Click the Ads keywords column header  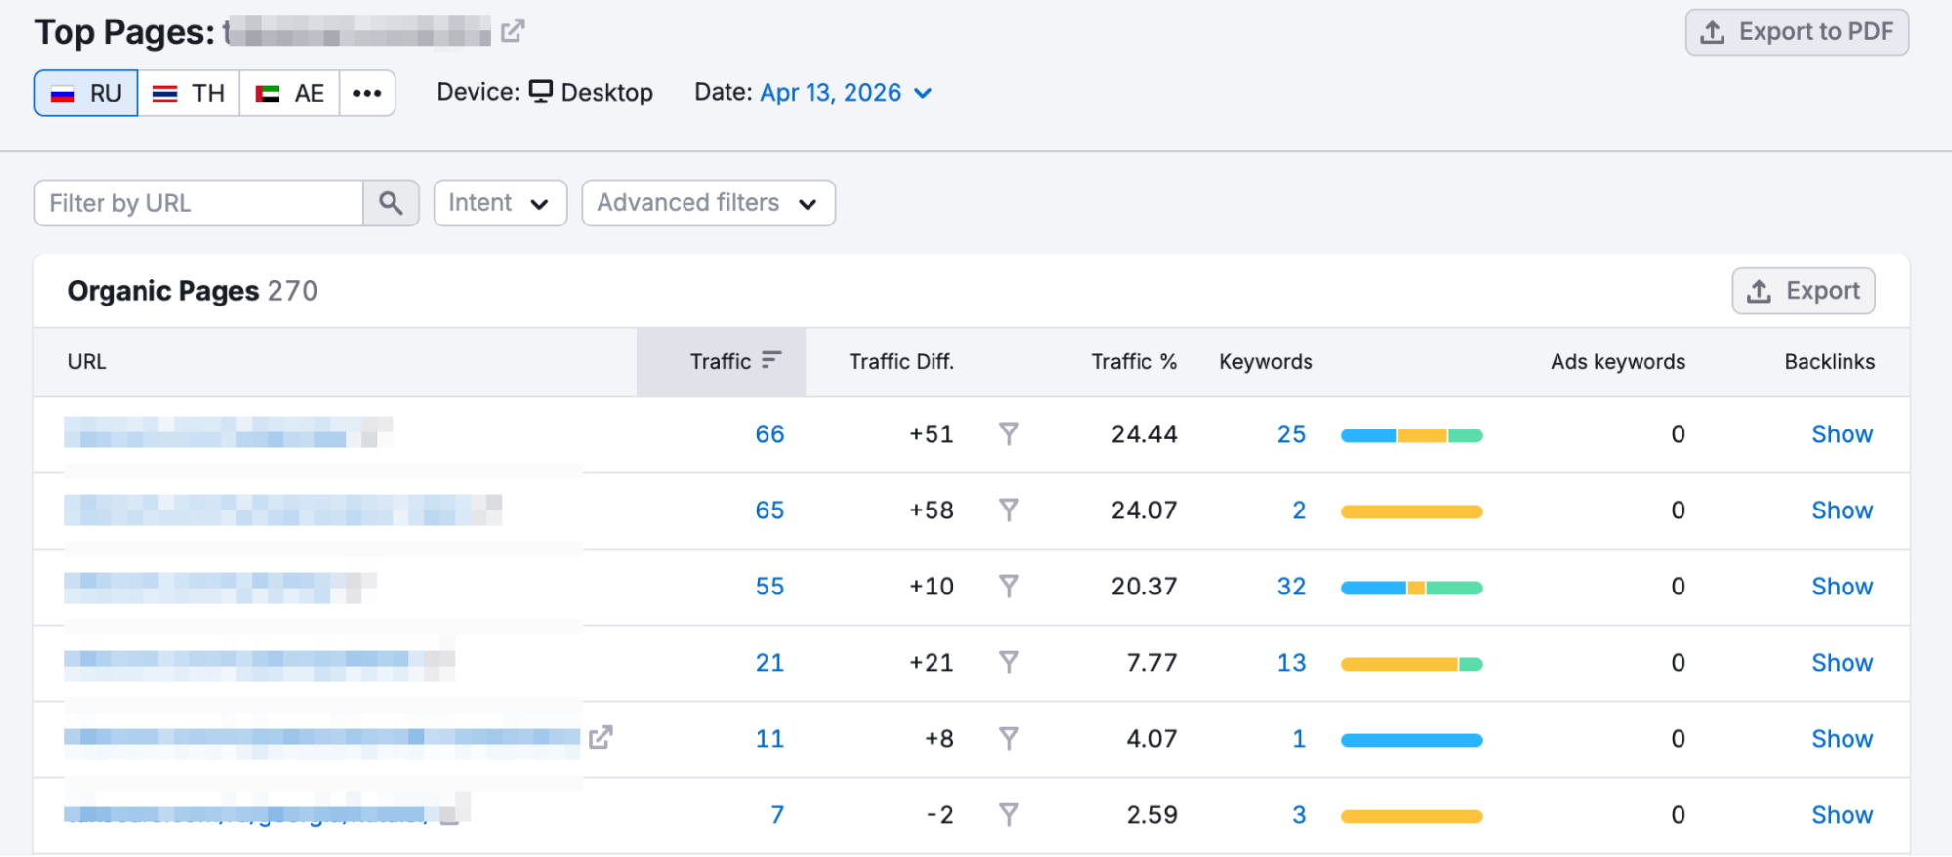1618,361
